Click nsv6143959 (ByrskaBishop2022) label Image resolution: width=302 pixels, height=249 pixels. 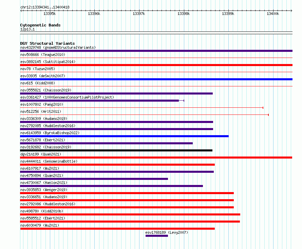click(50, 133)
